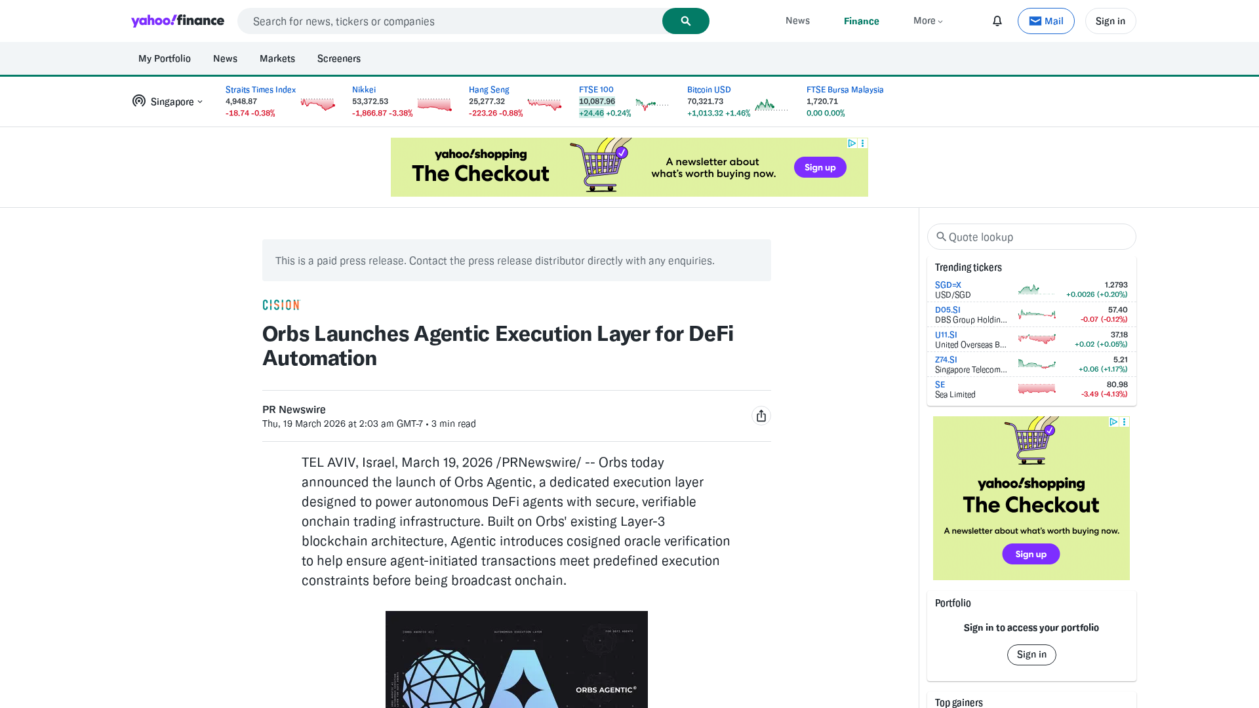Click the green search magnifier button
1259x708 pixels.
pos(685,21)
